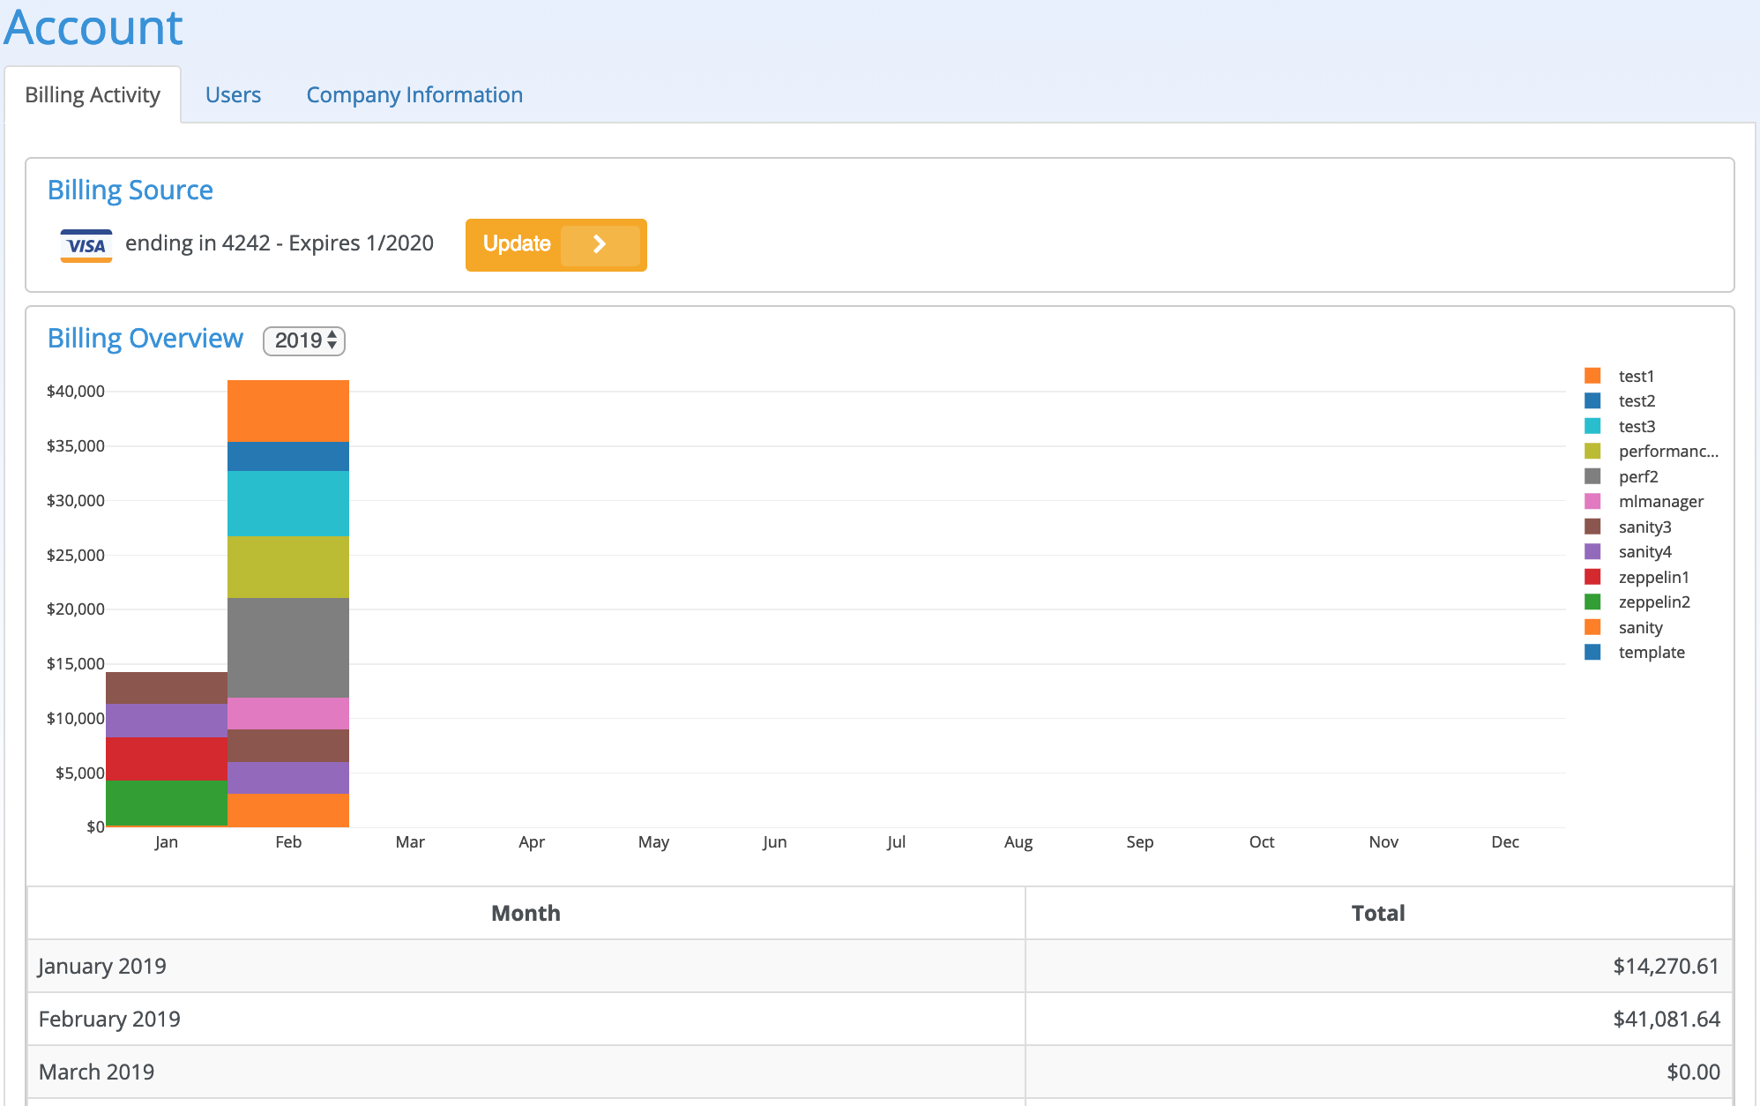This screenshot has height=1106, width=1760.
Task: Toggle the perf2 legend swatch
Action: pos(1592,476)
